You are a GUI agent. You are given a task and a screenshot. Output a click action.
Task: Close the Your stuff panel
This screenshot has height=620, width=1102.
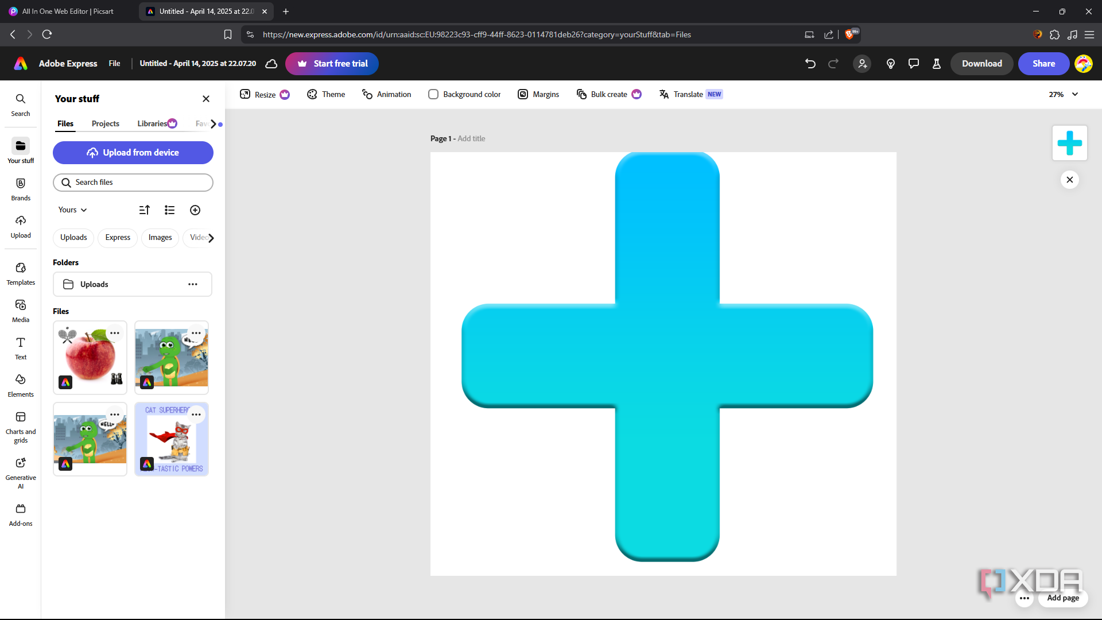pyautogui.click(x=206, y=99)
